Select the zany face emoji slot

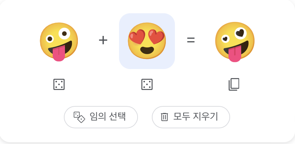(59, 41)
